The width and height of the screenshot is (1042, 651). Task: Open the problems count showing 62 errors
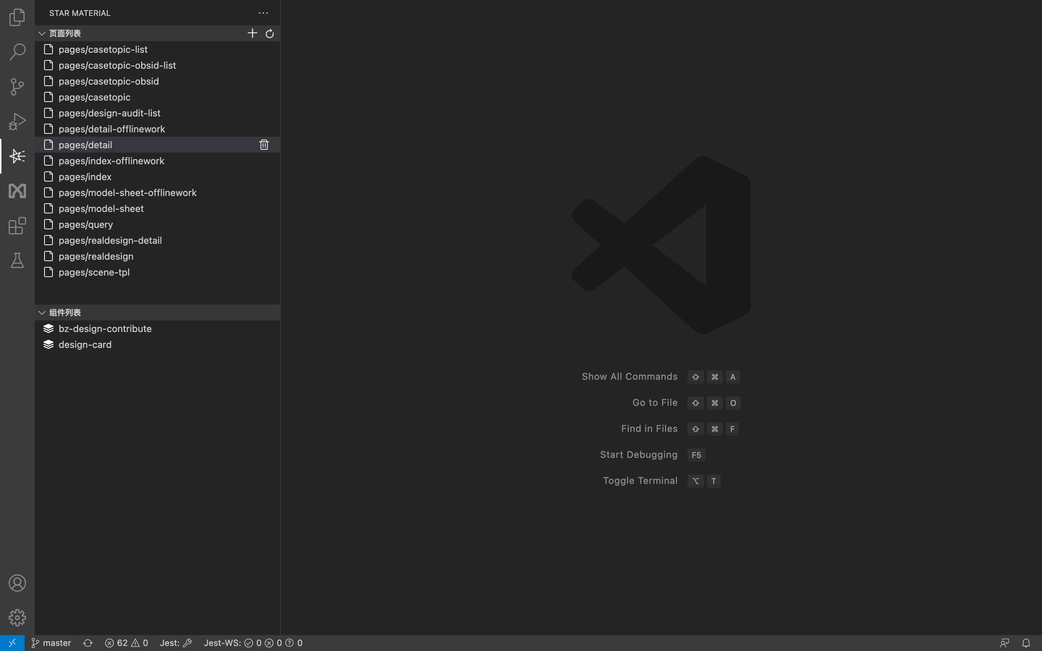pyautogui.click(x=127, y=643)
